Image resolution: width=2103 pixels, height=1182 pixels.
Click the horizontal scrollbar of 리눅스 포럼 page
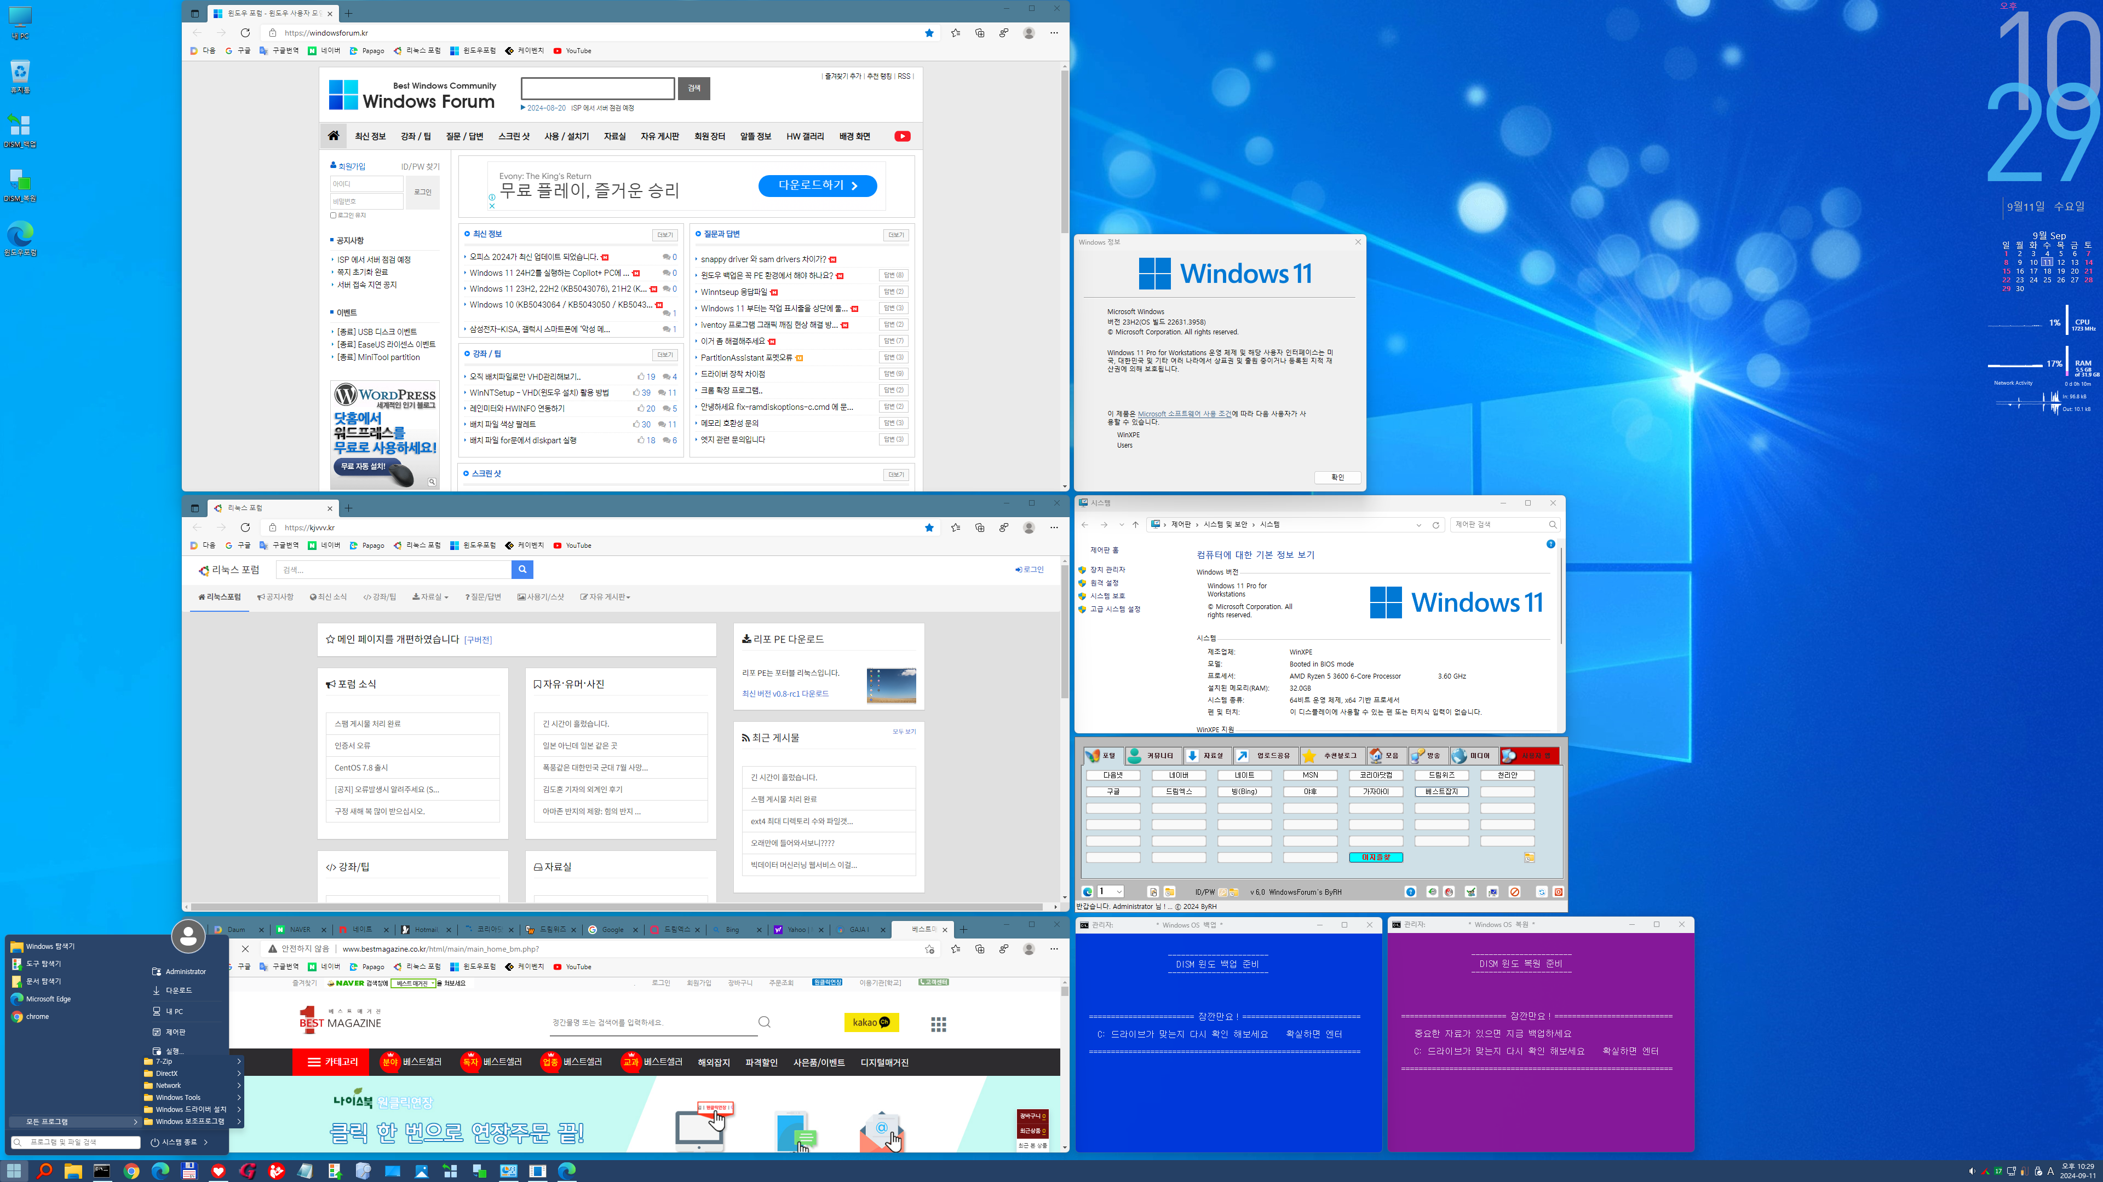(x=616, y=906)
